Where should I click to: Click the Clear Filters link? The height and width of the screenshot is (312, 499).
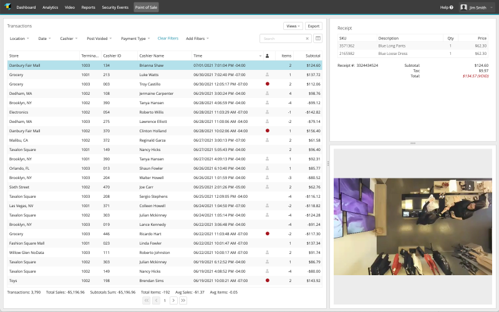(168, 39)
